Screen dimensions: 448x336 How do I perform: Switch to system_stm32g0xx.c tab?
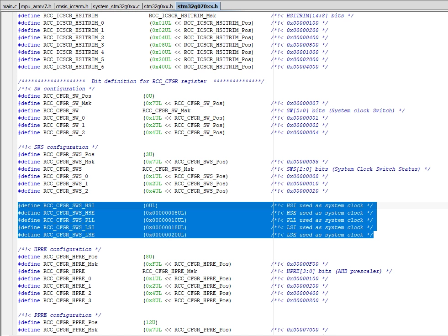click(116, 6)
